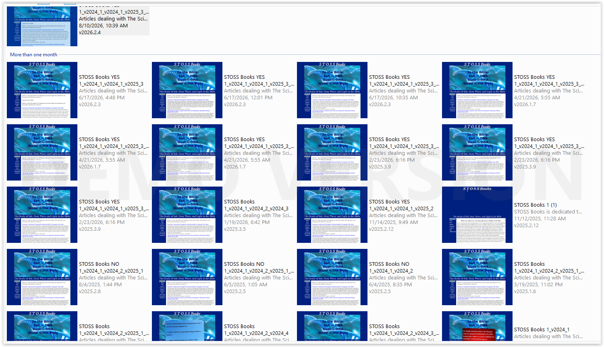The height and width of the screenshot is (347, 604).
Task: Select thumbnail of file dated 6/17/2026, 10:35 AM
Action: point(332,90)
